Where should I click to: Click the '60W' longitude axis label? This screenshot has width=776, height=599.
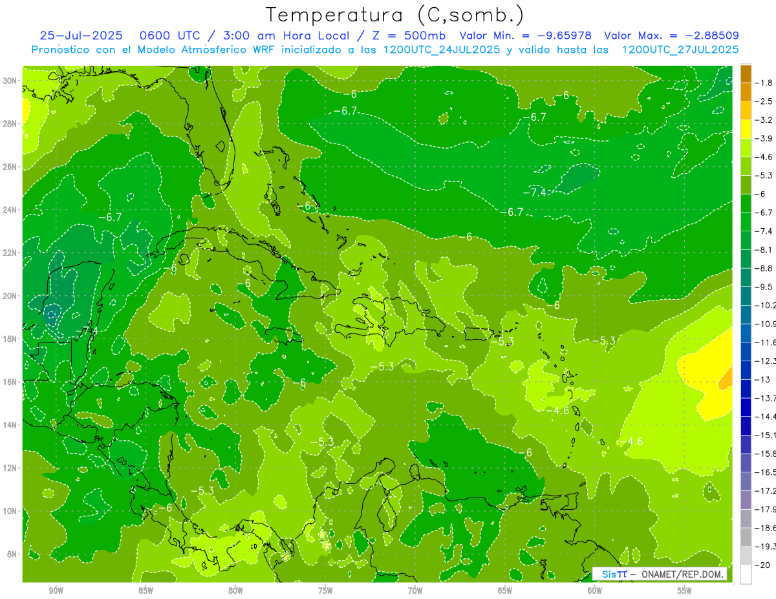click(x=595, y=591)
